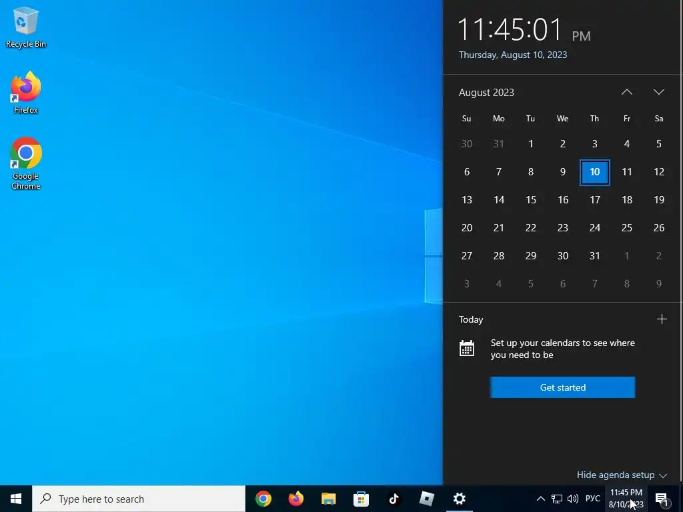Image resolution: width=683 pixels, height=512 pixels.
Task: Launch Firefox from the taskbar
Action: (x=296, y=499)
